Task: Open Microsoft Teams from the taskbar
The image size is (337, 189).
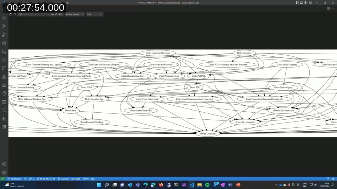Action: point(138,185)
